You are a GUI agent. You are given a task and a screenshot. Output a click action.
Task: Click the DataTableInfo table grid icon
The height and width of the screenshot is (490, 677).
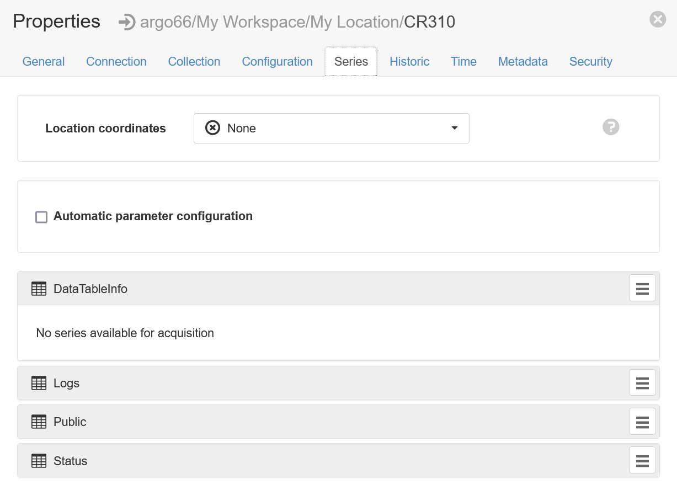click(x=39, y=289)
